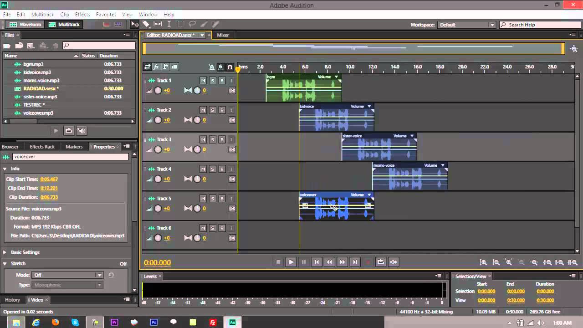Open the Workspace Default dropdown
The image size is (583, 328).
click(466, 25)
